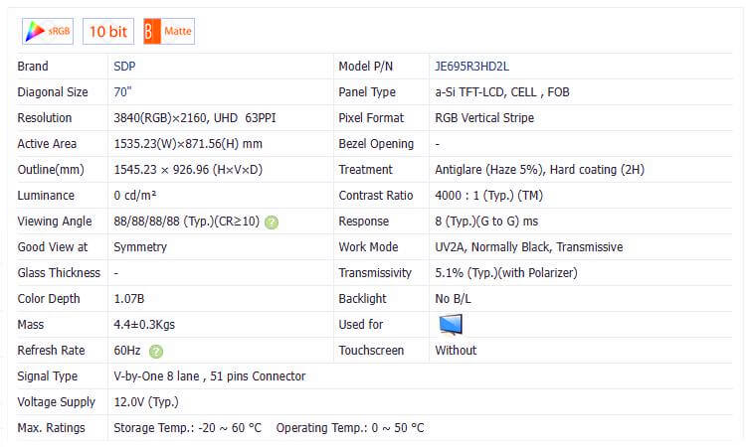Click the TV icon in Used for row
This screenshot has height=447, width=746.
pos(451,324)
